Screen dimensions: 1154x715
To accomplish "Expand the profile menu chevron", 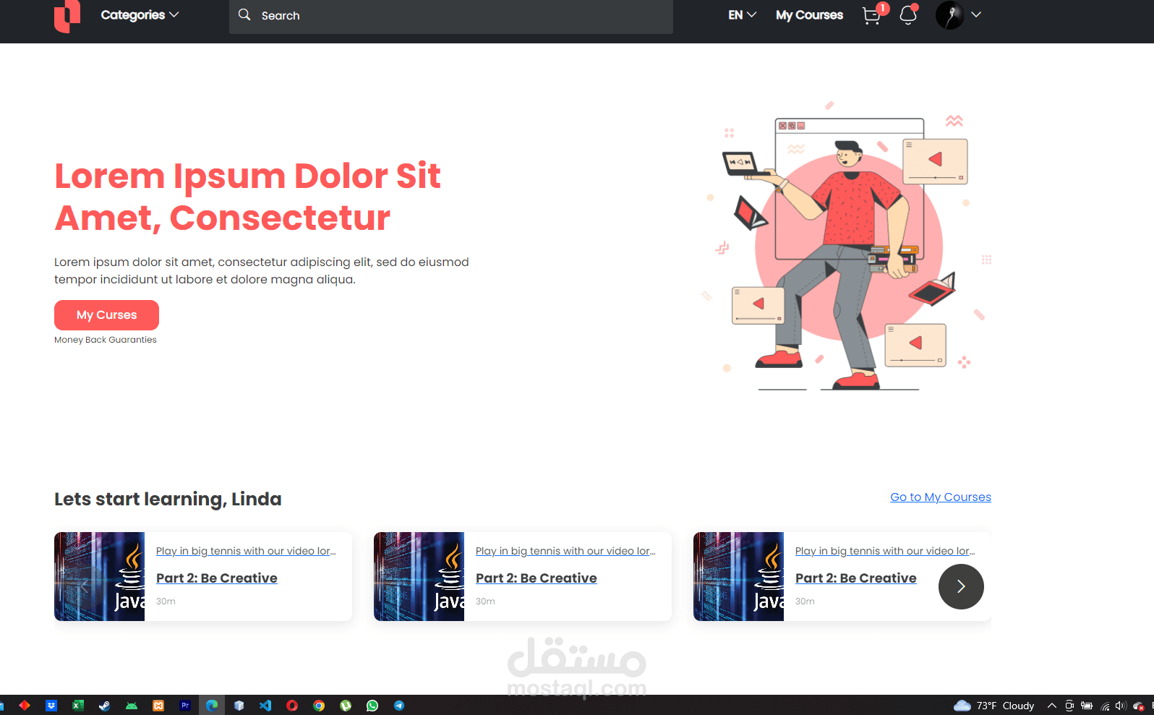I will pos(976,14).
